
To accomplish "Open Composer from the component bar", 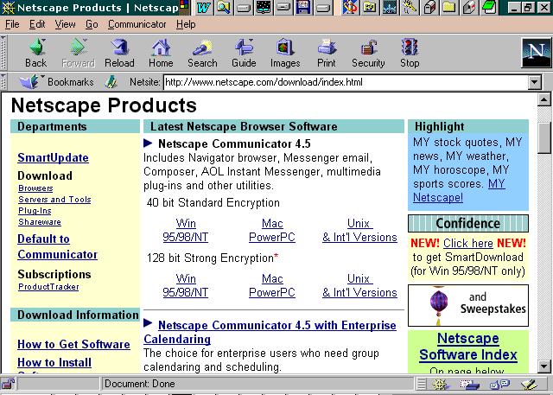I will click(x=529, y=384).
